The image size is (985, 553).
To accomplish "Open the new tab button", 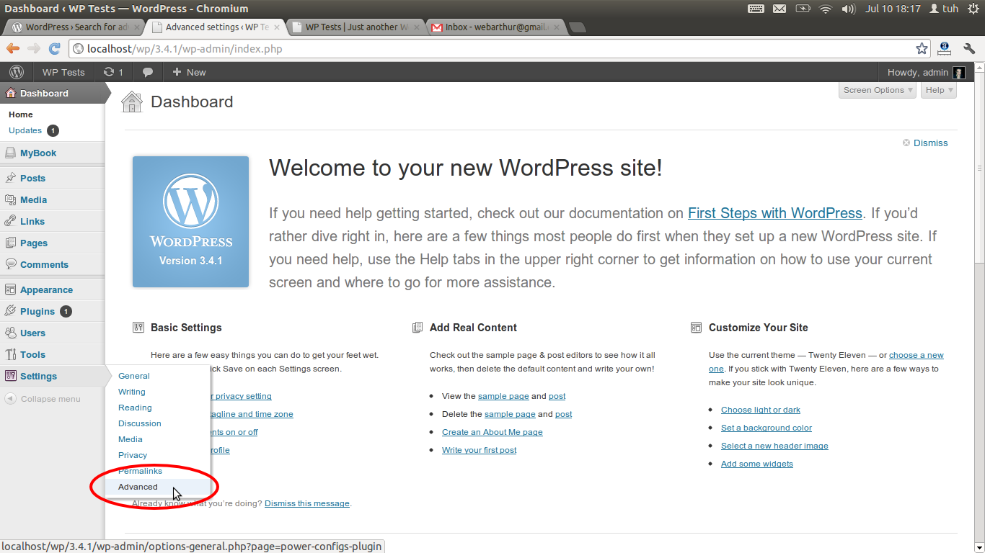I will pyautogui.click(x=578, y=27).
